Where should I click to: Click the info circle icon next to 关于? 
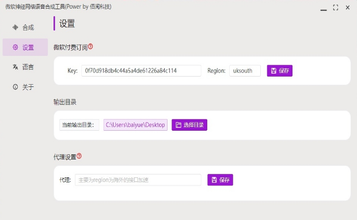(15, 87)
